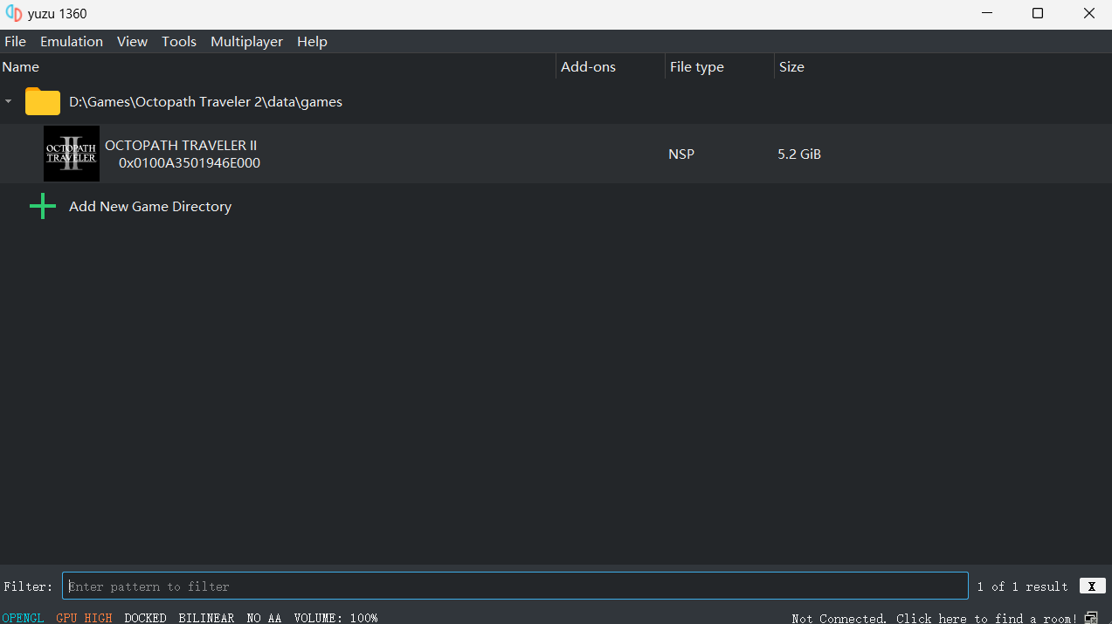The height and width of the screenshot is (624, 1112).
Task: Change the NO AA anti-aliasing setting
Action: coord(264,617)
